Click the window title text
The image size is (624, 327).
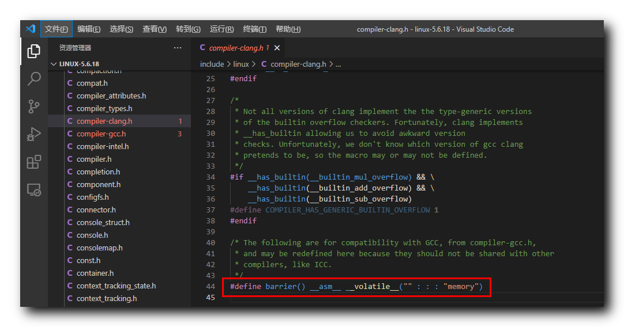pyautogui.click(x=435, y=29)
